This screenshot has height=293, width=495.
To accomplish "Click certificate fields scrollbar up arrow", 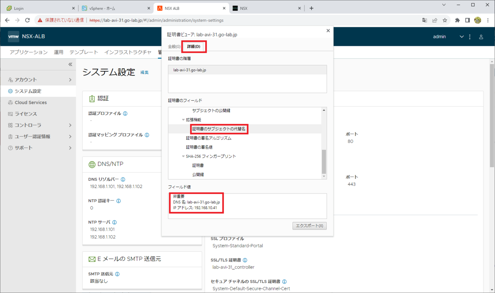I will point(324,110).
